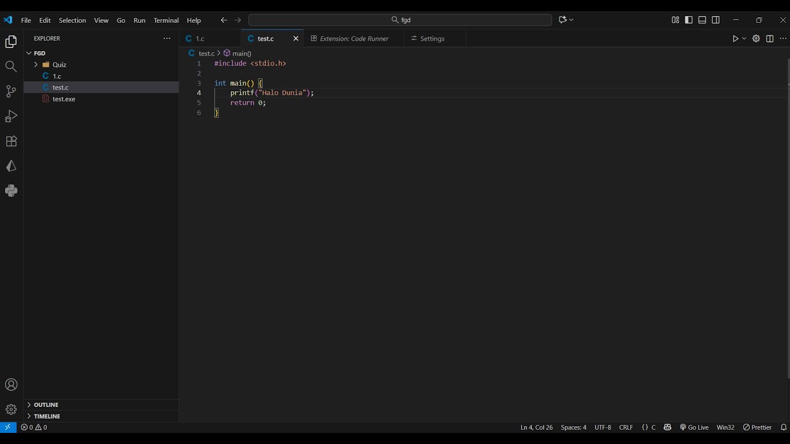The height and width of the screenshot is (444, 790).
Task: Open the Selection menu
Action: pyautogui.click(x=72, y=20)
